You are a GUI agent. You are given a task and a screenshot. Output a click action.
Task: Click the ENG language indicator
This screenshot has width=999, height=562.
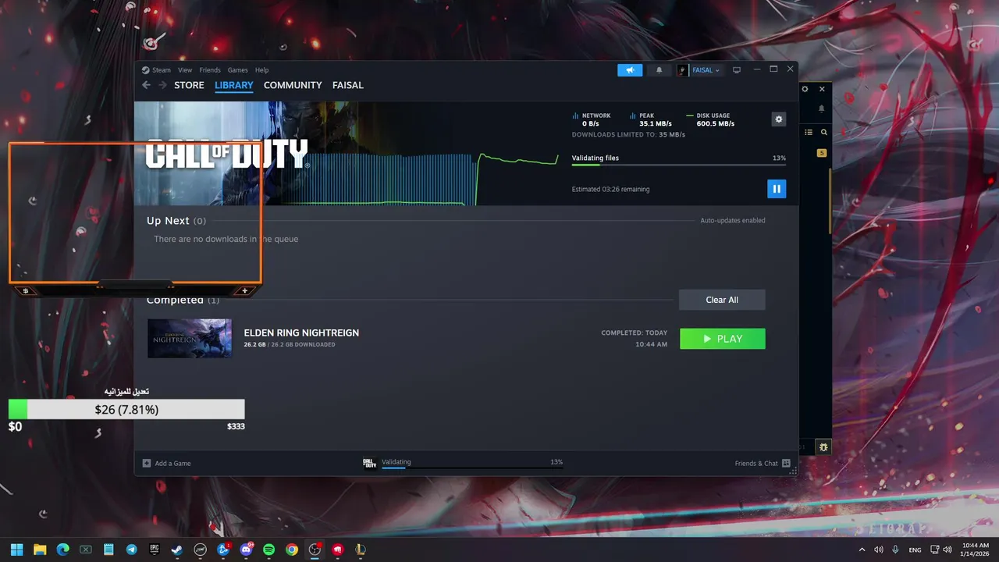coord(915,550)
